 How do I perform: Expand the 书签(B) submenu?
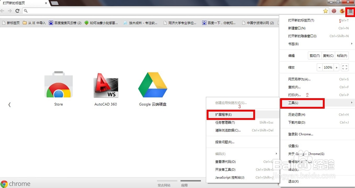[x=317, y=44]
